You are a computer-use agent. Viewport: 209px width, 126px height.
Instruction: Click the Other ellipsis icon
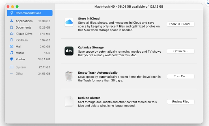pos(11,73)
